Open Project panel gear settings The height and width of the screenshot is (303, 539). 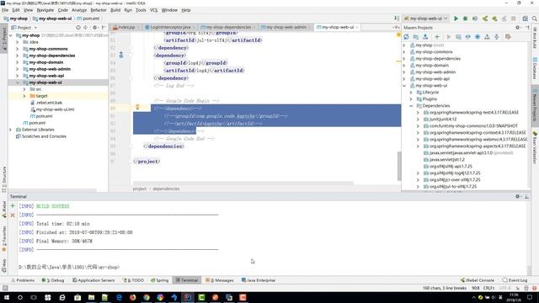pyautogui.click(x=95, y=28)
